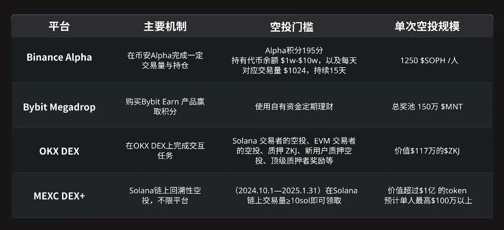The height and width of the screenshot is (230, 504).
Task: Select the Binance Alpha platform cell
Action: pyautogui.click(x=59, y=57)
